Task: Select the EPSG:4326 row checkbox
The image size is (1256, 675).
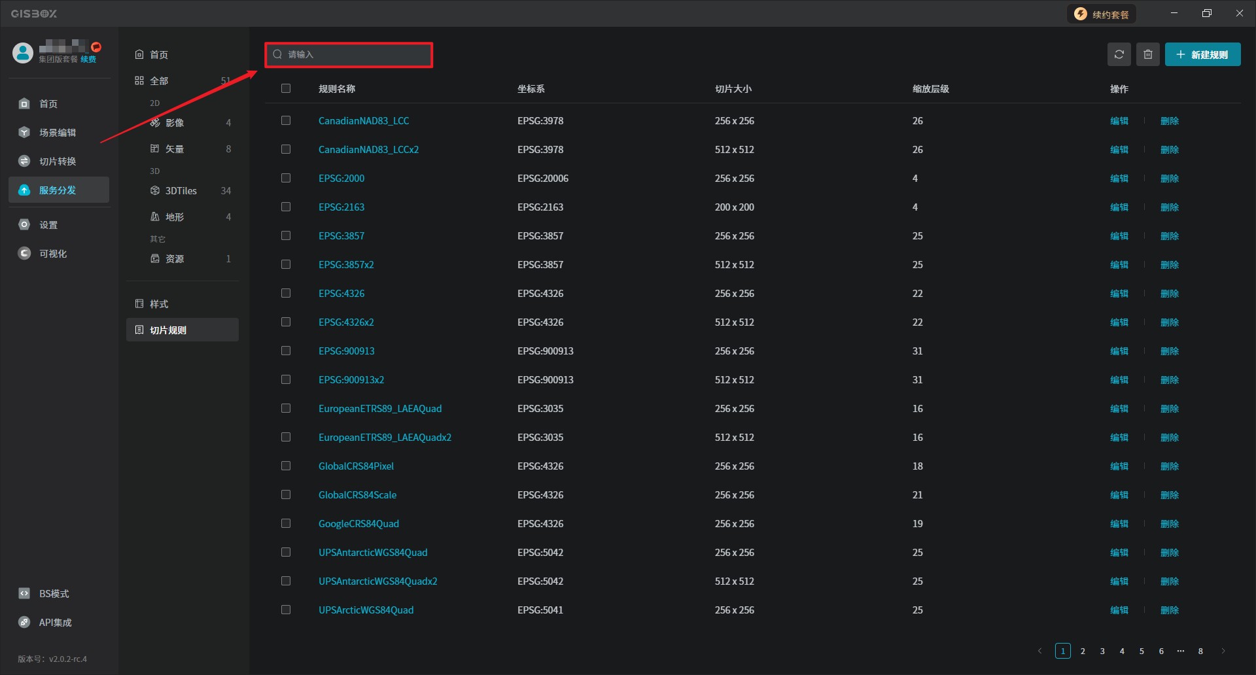Action: [286, 293]
